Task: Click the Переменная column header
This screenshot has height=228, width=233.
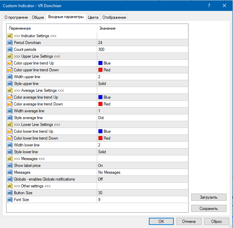Action: point(52,28)
